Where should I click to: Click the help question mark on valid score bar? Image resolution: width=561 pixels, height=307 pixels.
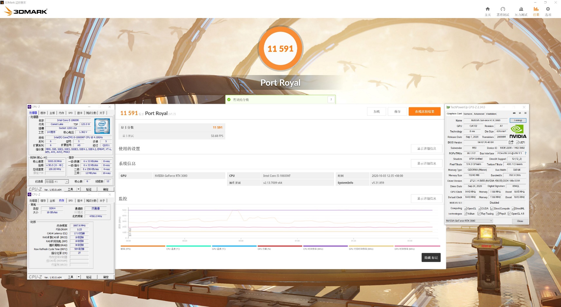pyautogui.click(x=331, y=100)
